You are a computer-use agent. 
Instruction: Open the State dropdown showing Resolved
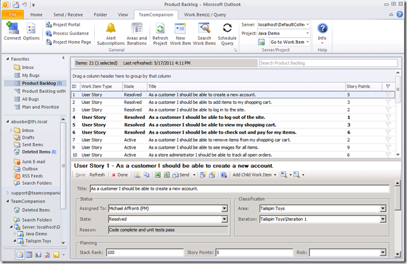coord(225,219)
